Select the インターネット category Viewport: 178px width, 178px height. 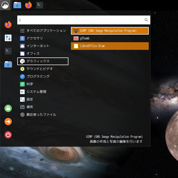(x=43, y=46)
